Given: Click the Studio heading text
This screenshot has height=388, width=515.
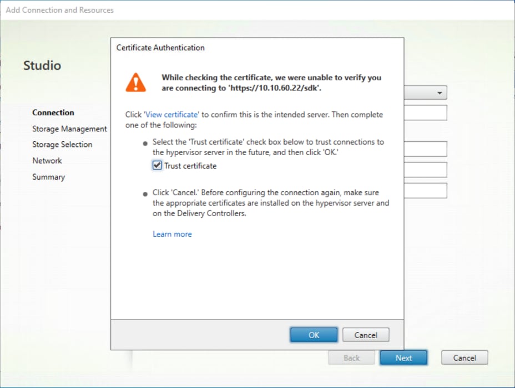Looking at the screenshot, I should [x=42, y=65].
